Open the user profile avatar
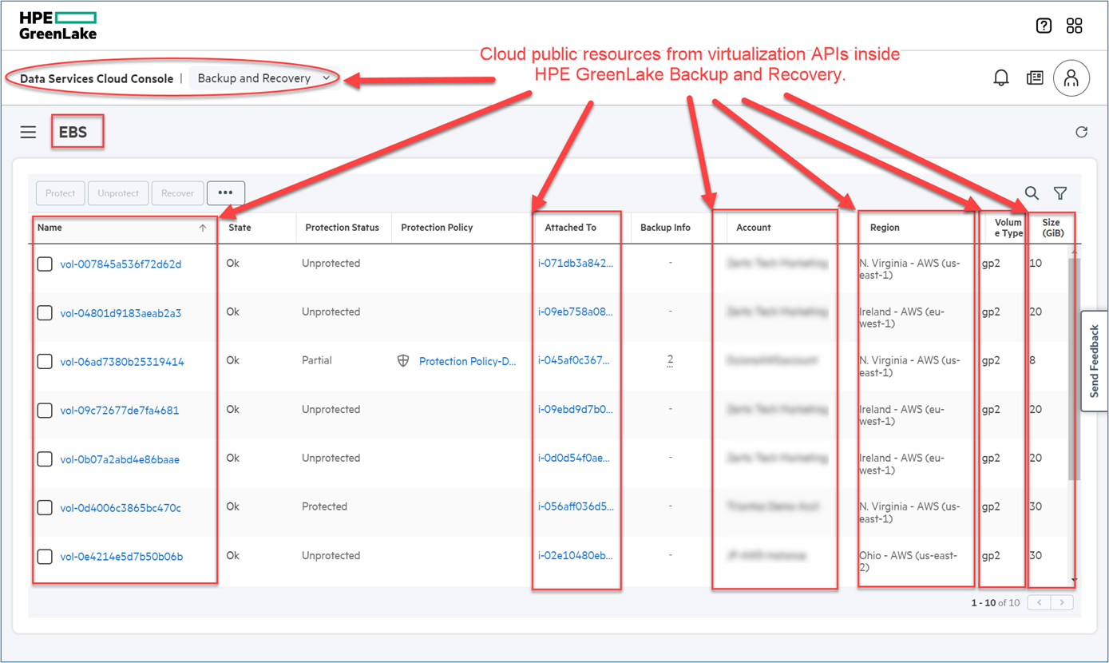The width and height of the screenshot is (1109, 663). coord(1071,78)
